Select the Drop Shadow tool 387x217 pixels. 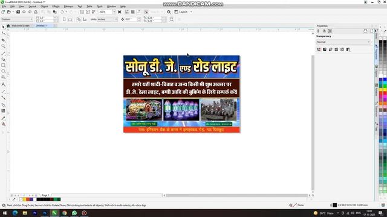click(x=3, y=105)
